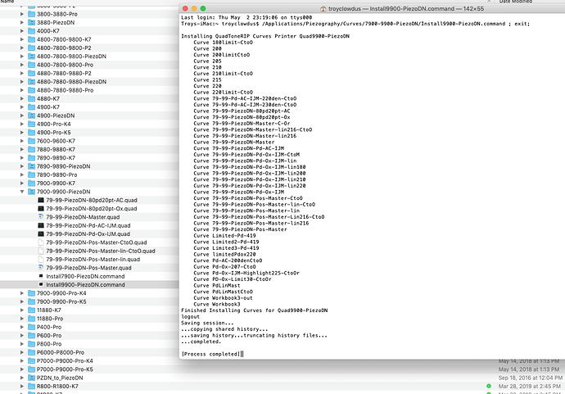Select the 7890-9890-Pro folder name
The width and height of the screenshot is (565, 394).
[x=57, y=174]
